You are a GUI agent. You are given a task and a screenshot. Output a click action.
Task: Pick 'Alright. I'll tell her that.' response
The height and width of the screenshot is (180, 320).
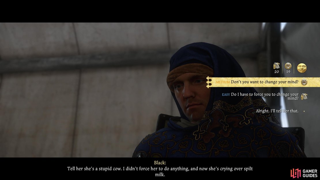pos(277,111)
